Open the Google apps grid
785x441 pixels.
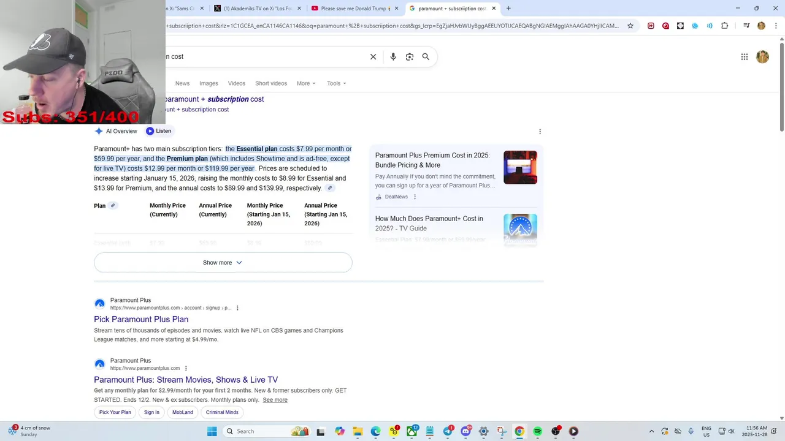(x=745, y=57)
